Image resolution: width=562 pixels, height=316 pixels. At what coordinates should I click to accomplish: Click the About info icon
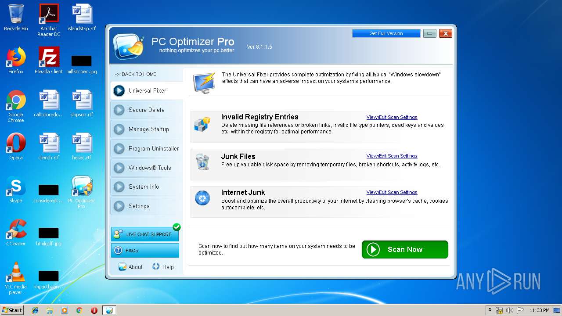coord(122,267)
